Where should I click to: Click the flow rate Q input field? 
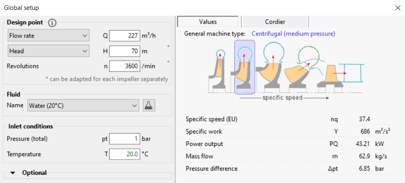(x=125, y=36)
